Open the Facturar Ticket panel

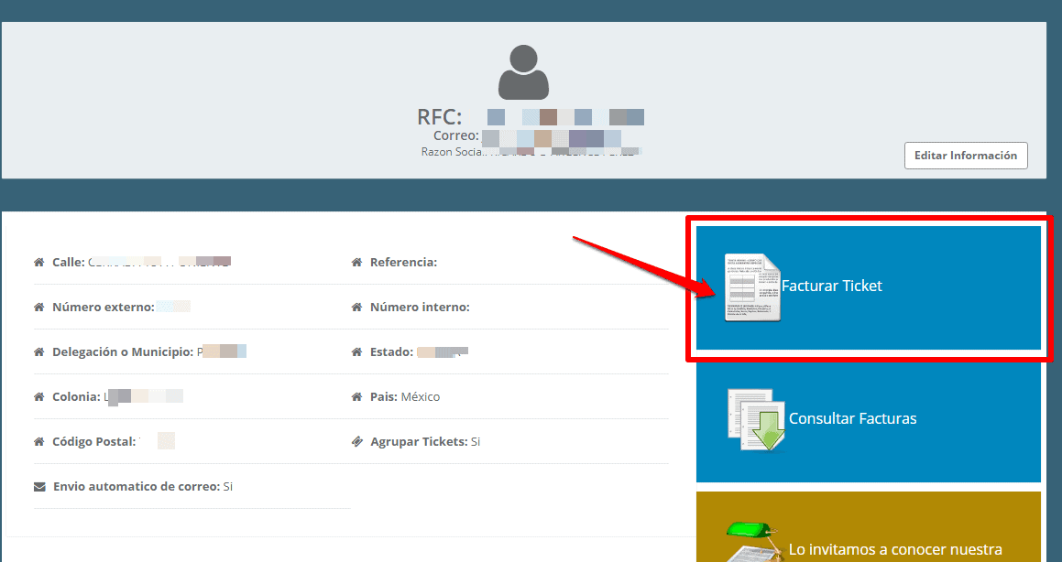click(x=867, y=286)
